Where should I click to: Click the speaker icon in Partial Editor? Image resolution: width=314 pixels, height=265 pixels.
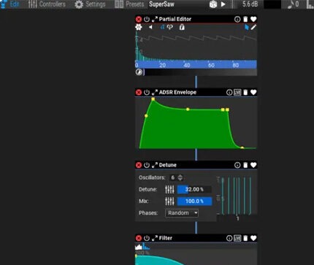(x=150, y=27)
